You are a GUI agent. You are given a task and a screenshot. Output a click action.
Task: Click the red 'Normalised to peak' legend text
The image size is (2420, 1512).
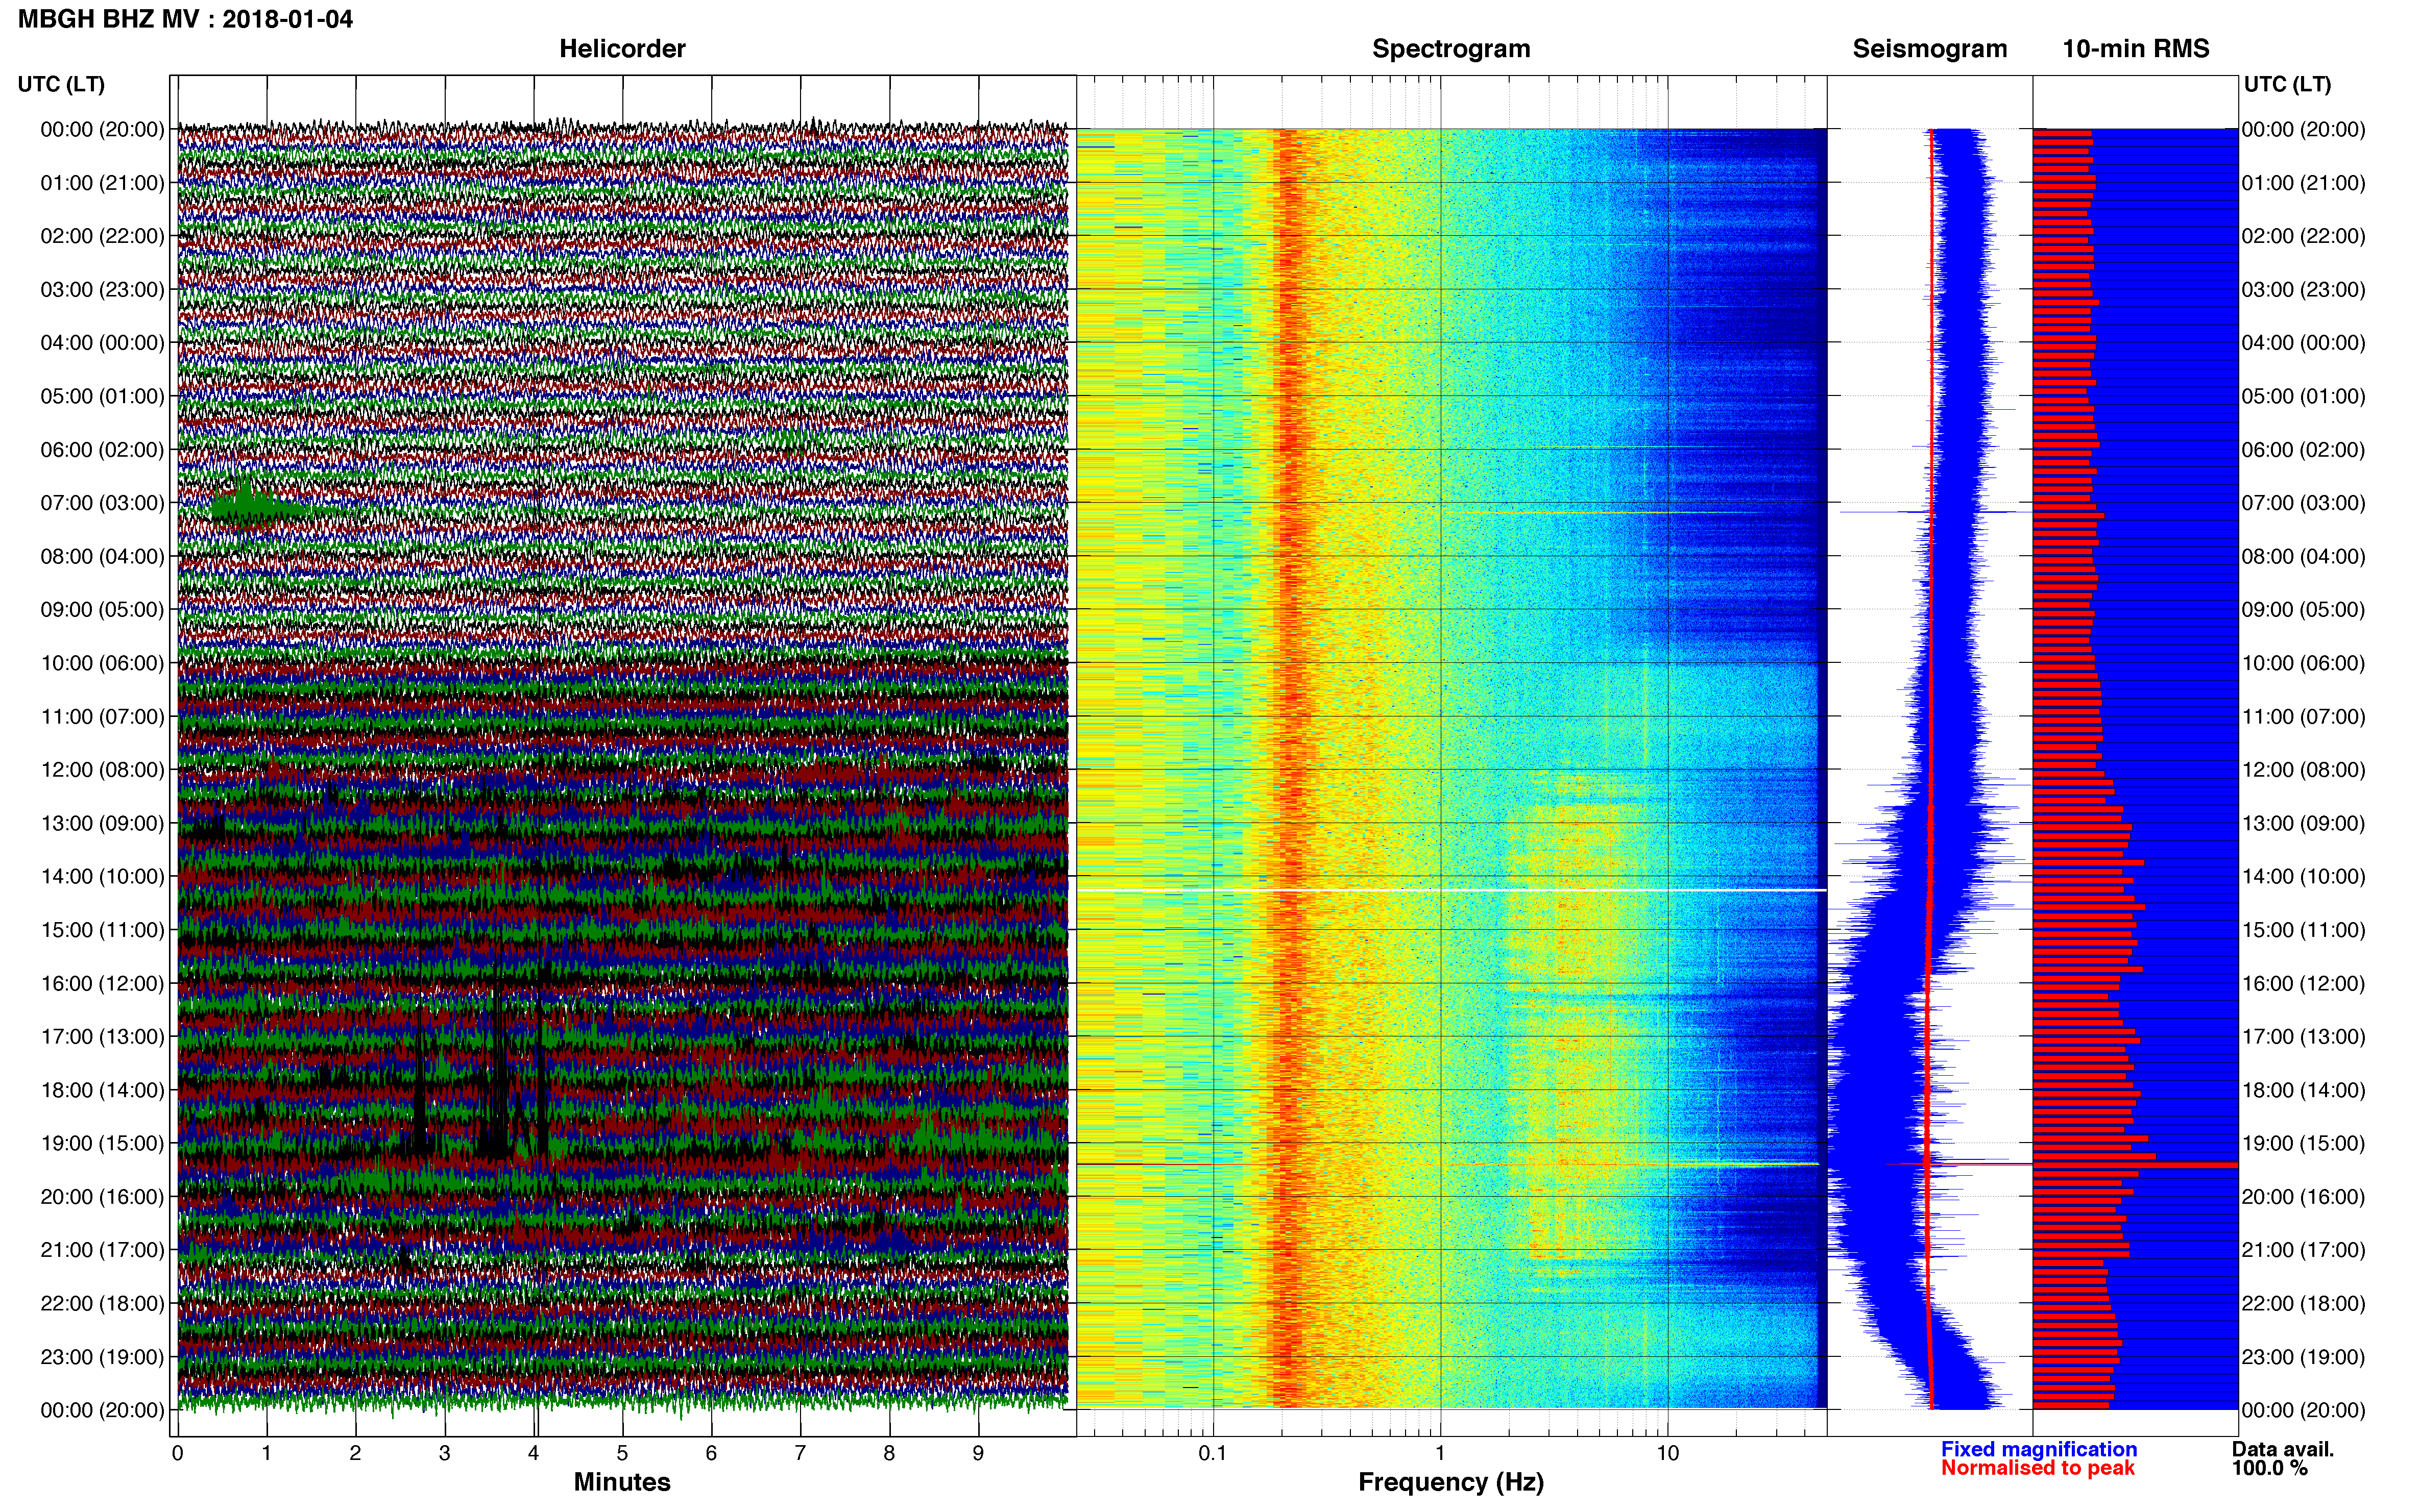pos(2038,1468)
